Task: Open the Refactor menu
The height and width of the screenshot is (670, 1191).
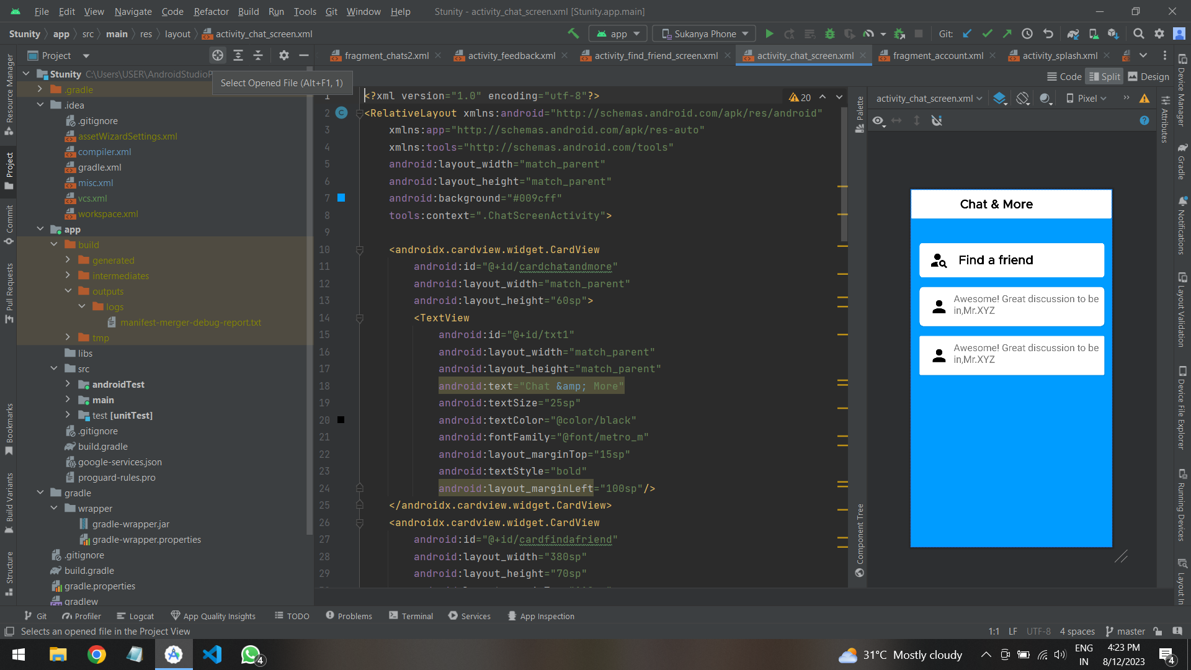Action: tap(211, 11)
